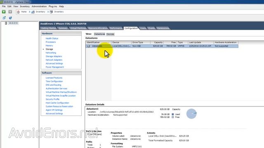Open Software Advanced Settings link

[54, 113]
